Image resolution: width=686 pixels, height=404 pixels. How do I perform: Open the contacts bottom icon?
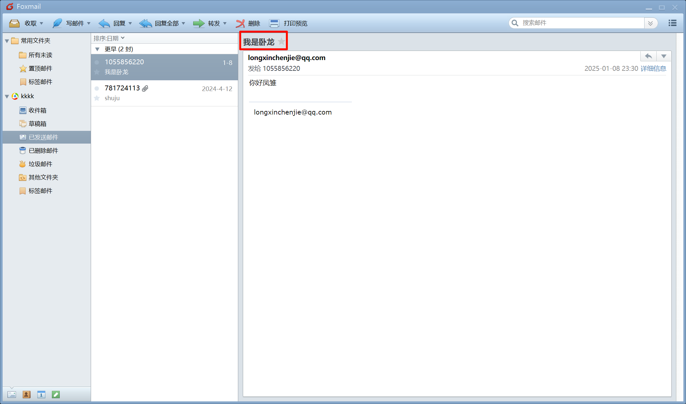(26, 395)
